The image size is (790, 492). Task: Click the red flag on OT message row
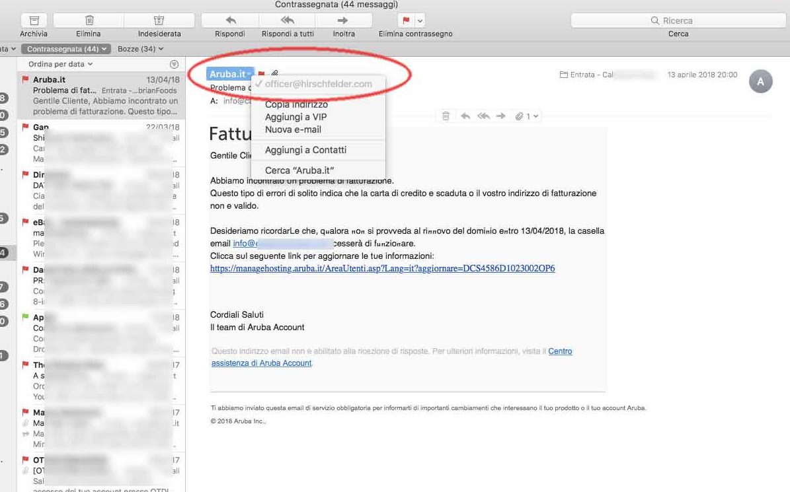25,459
